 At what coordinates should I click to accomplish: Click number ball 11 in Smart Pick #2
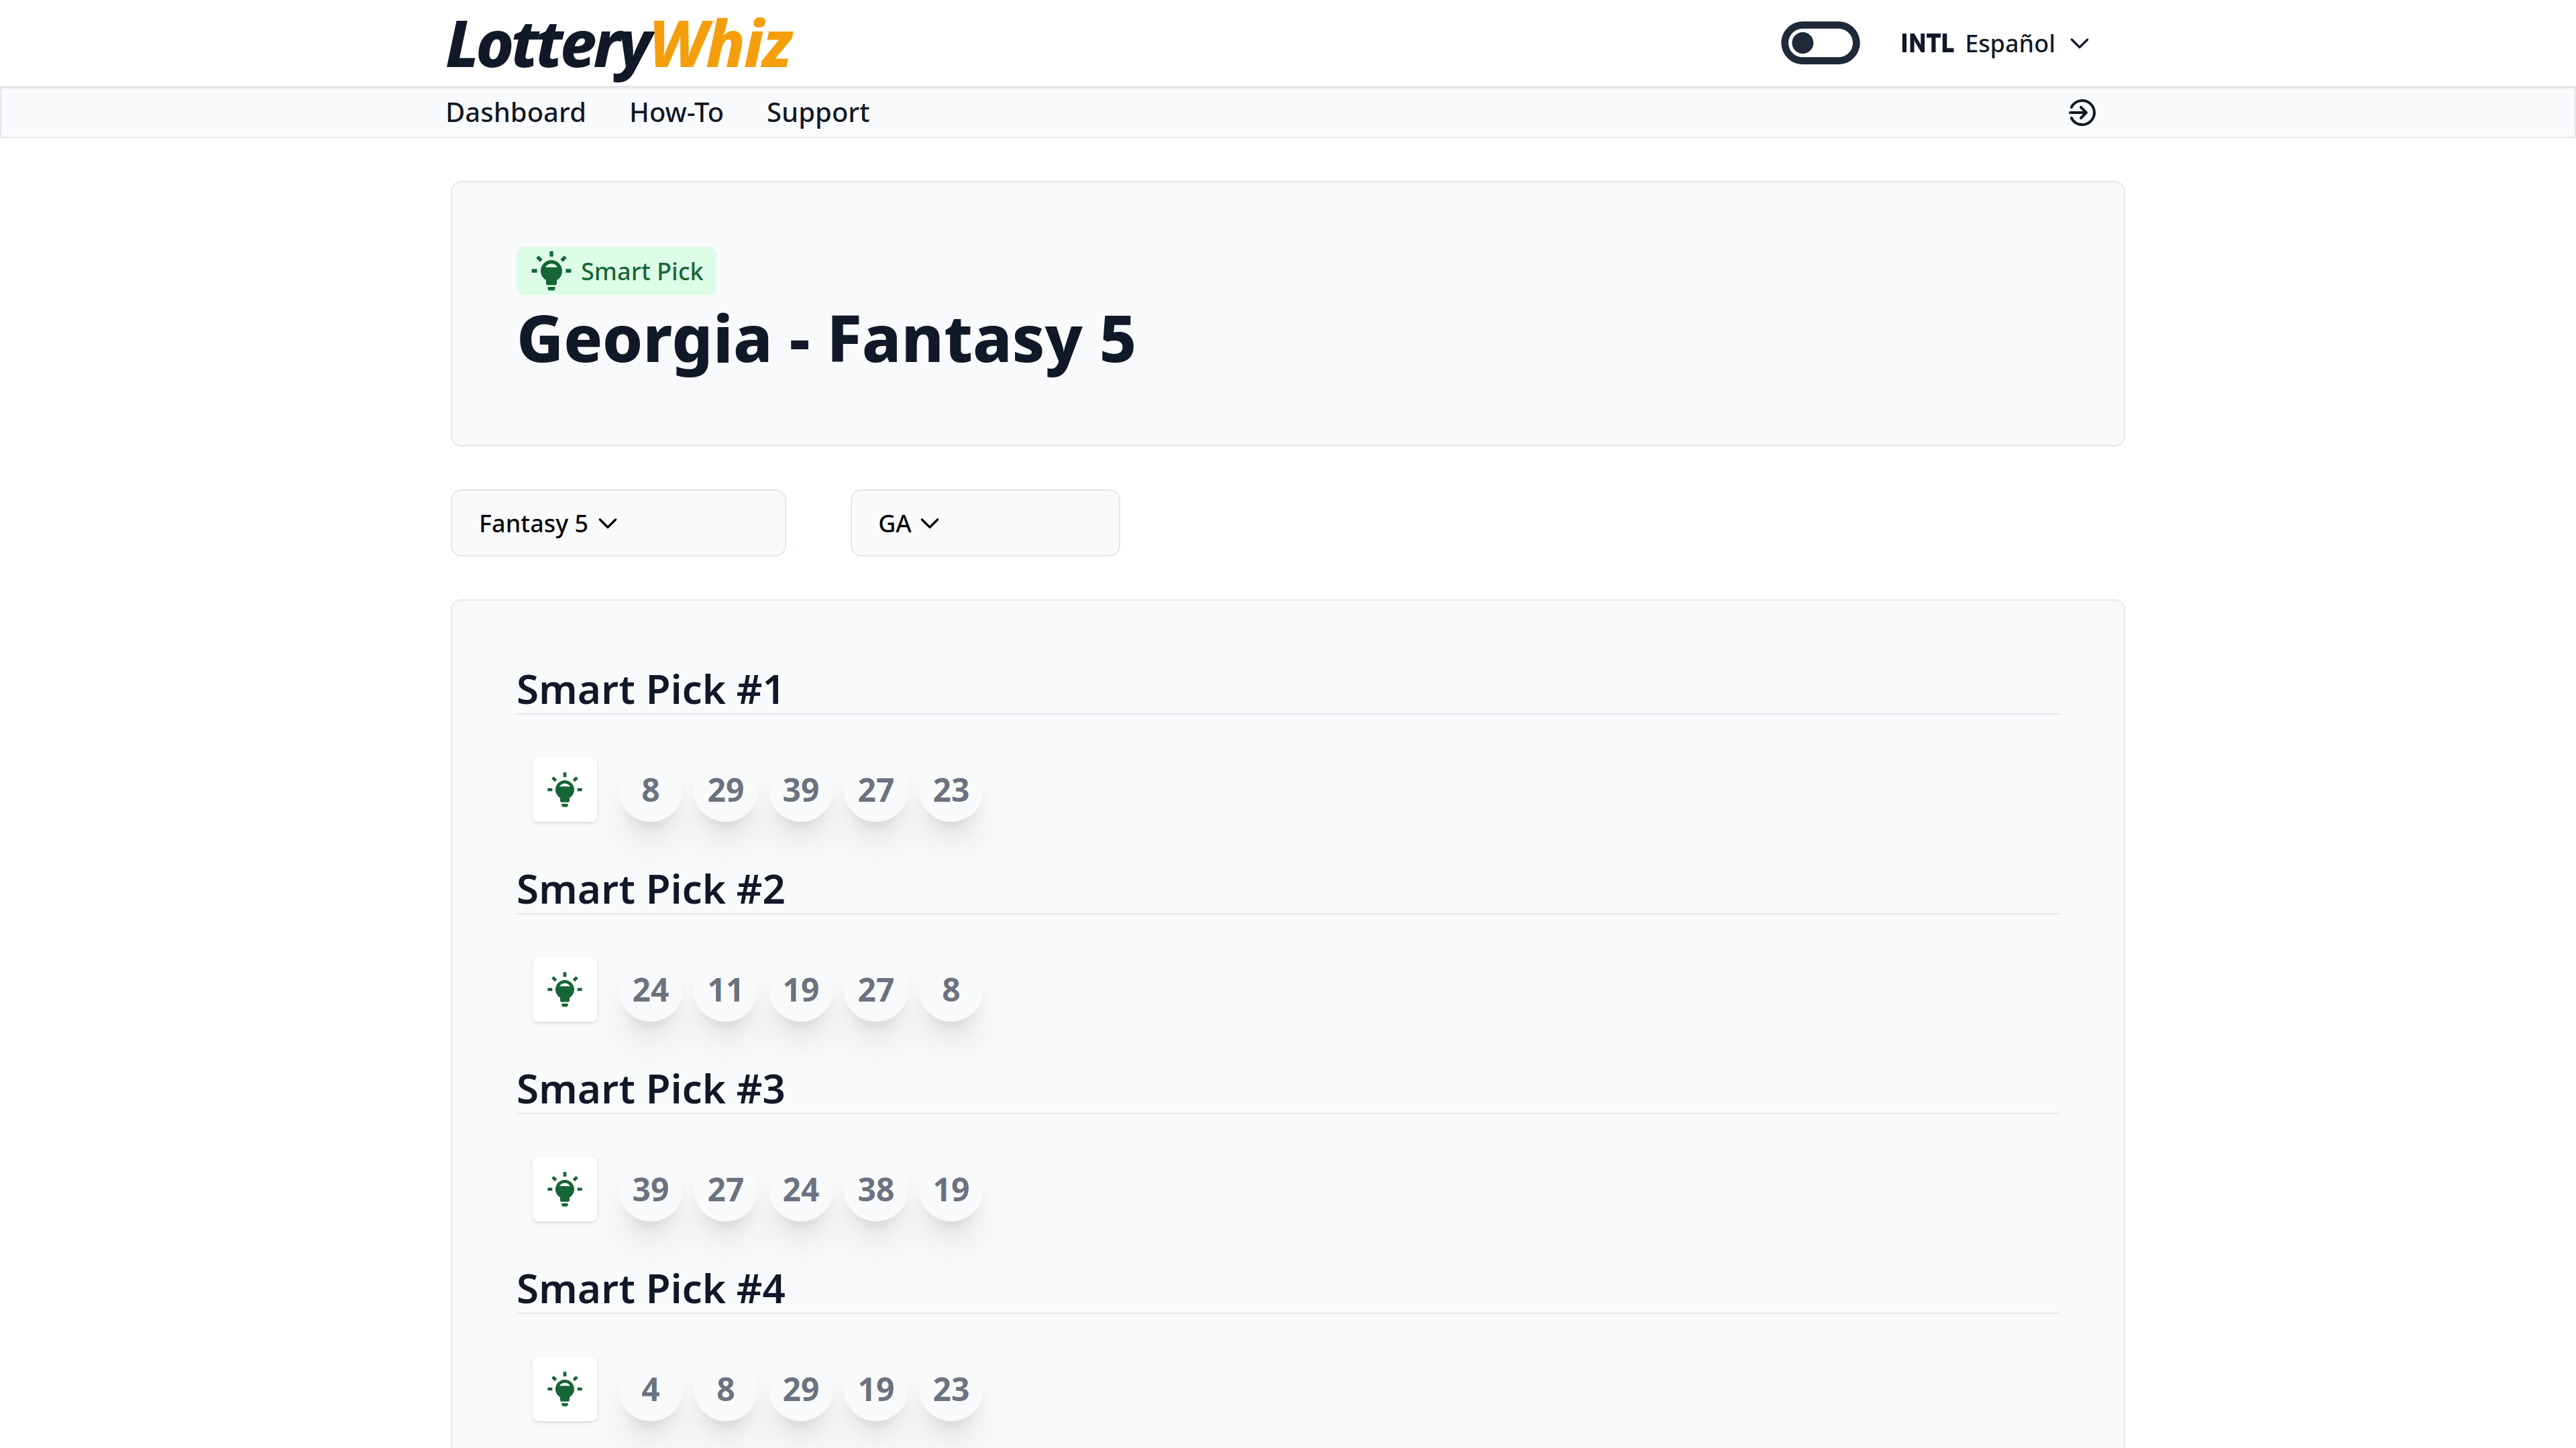[725, 990]
